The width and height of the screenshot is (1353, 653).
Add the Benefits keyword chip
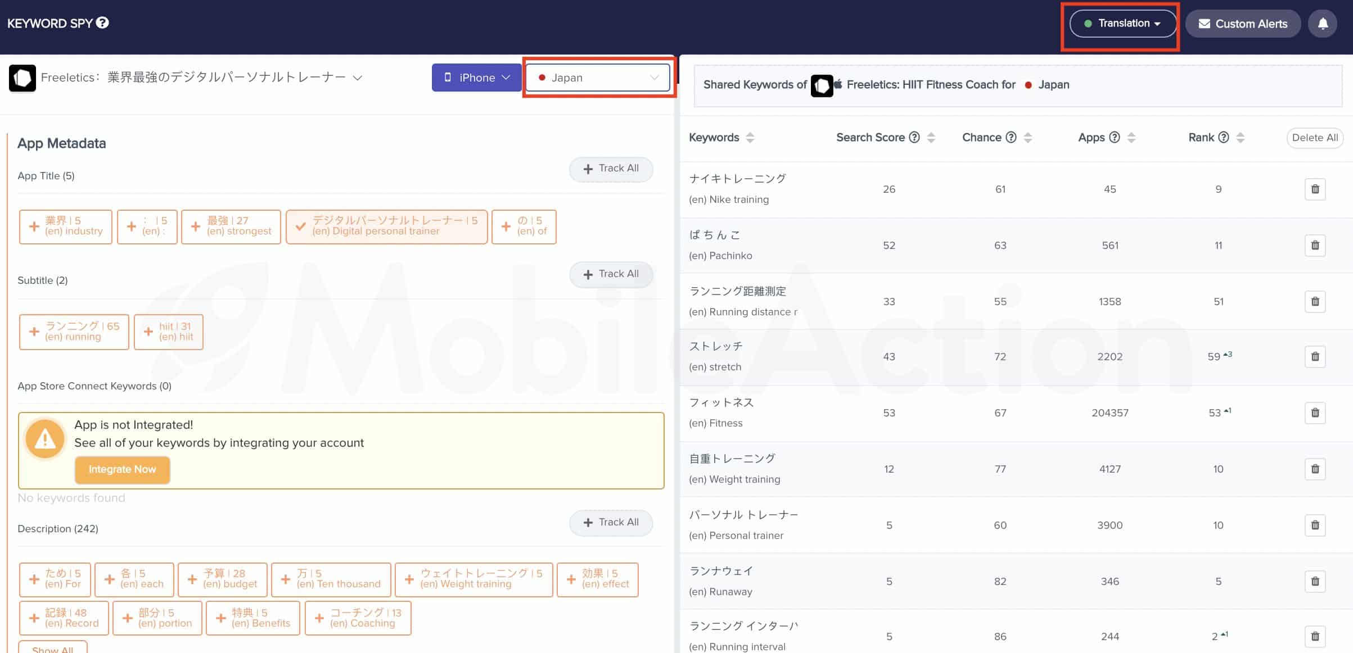pyautogui.click(x=253, y=618)
